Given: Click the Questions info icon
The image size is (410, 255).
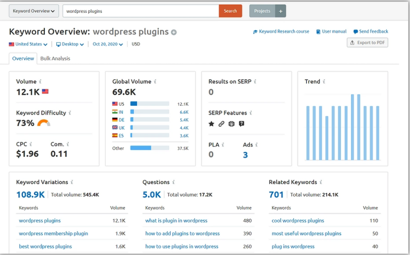Looking at the screenshot, I should (x=173, y=182).
